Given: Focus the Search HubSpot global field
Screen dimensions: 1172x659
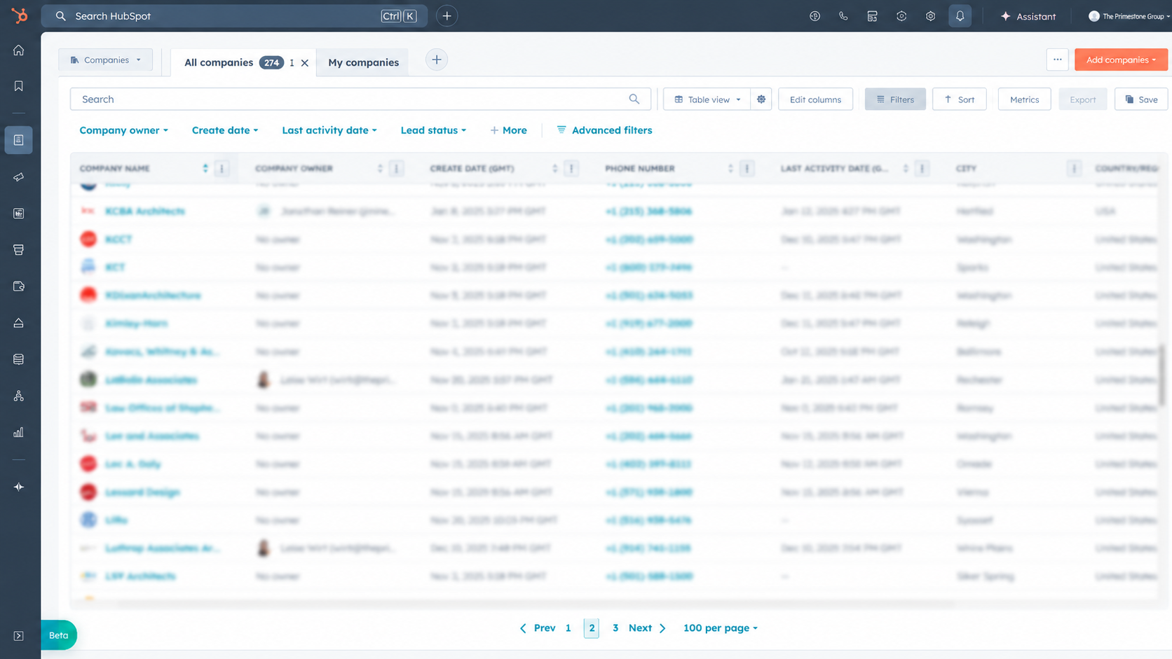Looking at the screenshot, I should (x=234, y=16).
